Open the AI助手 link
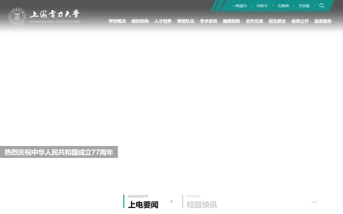This screenshot has width=343, height=214. pyautogui.click(x=262, y=6)
